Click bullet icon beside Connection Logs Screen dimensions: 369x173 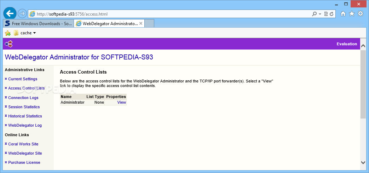click(6, 97)
